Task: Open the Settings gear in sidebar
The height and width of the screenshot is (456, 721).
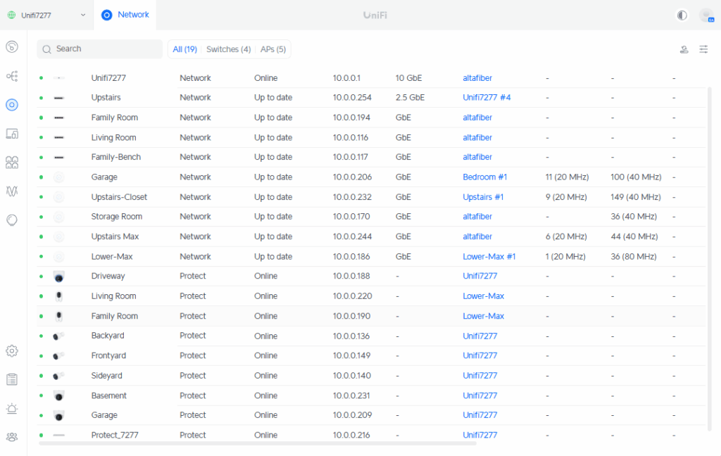Action: coord(12,350)
